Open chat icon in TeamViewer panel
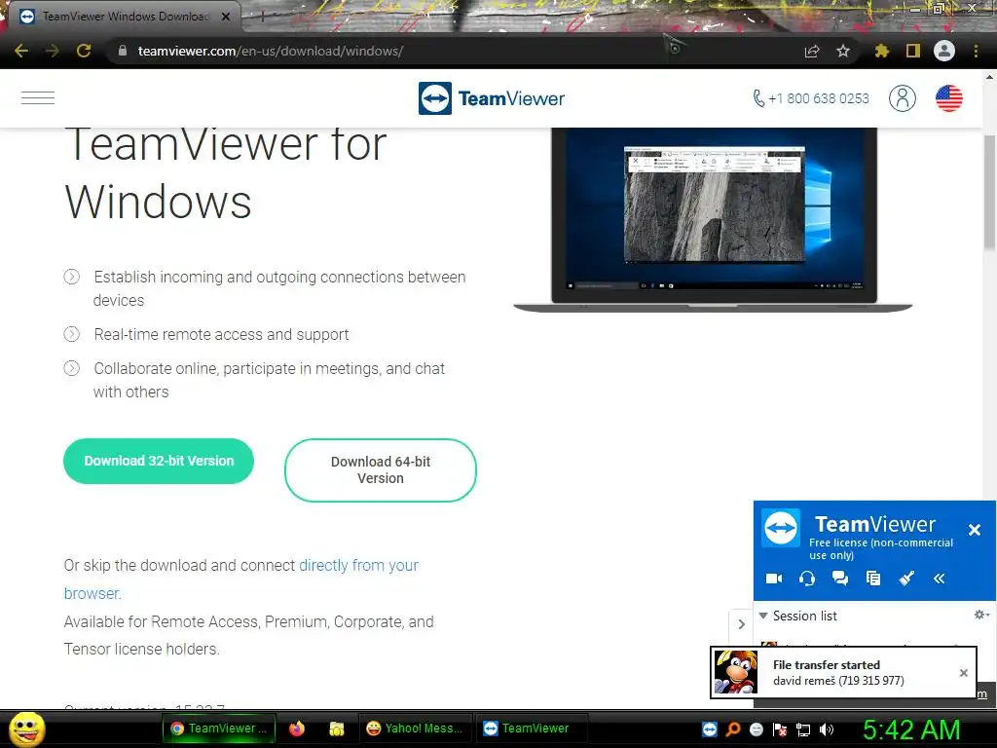The width and height of the screenshot is (997, 748). tap(840, 579)
